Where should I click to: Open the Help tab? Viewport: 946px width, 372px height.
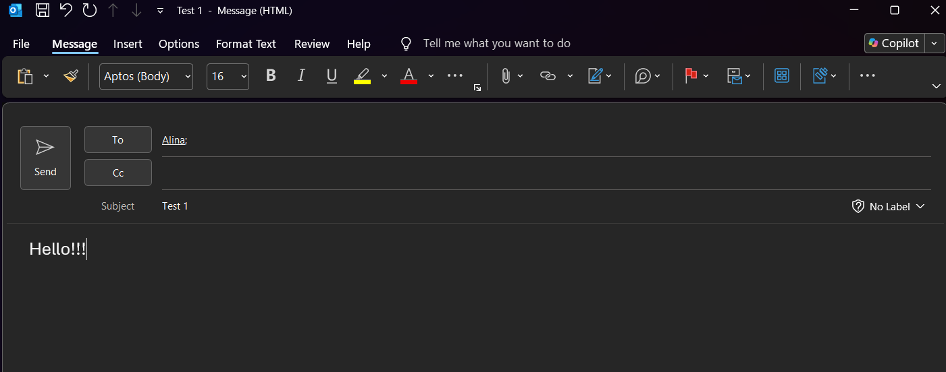(x=359, y=44)
